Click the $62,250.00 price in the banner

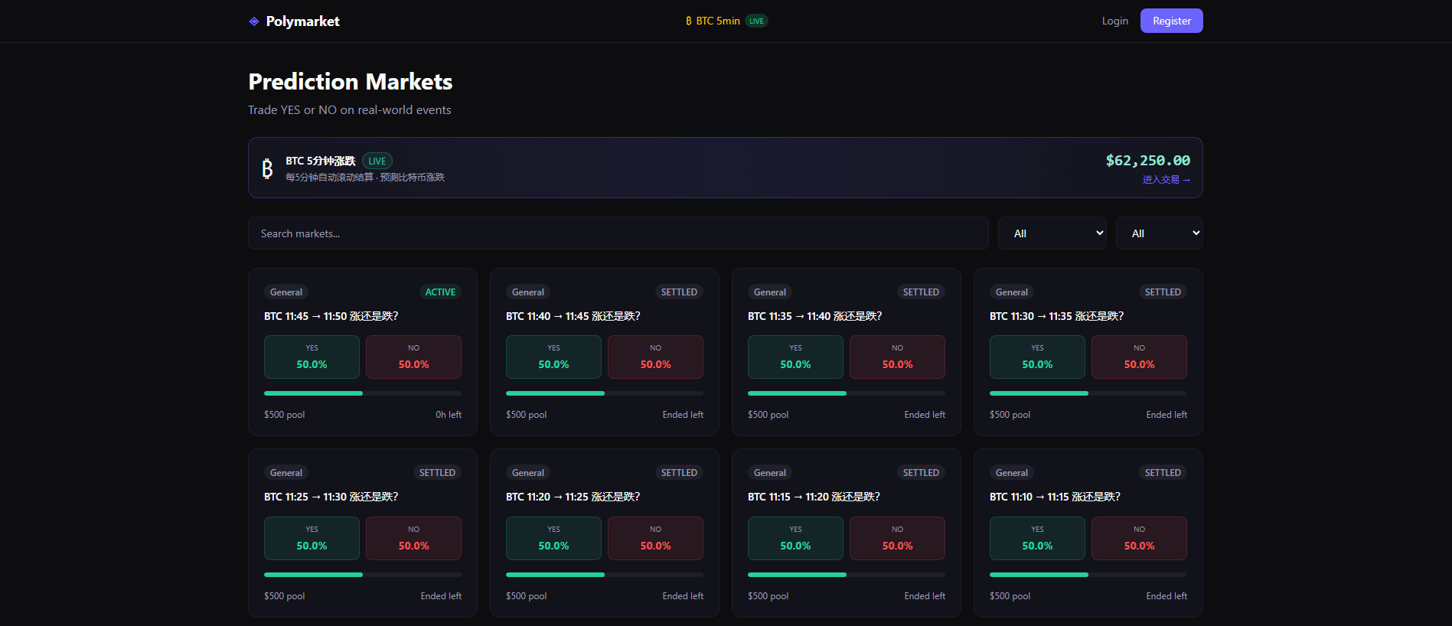click(1147, 161)
